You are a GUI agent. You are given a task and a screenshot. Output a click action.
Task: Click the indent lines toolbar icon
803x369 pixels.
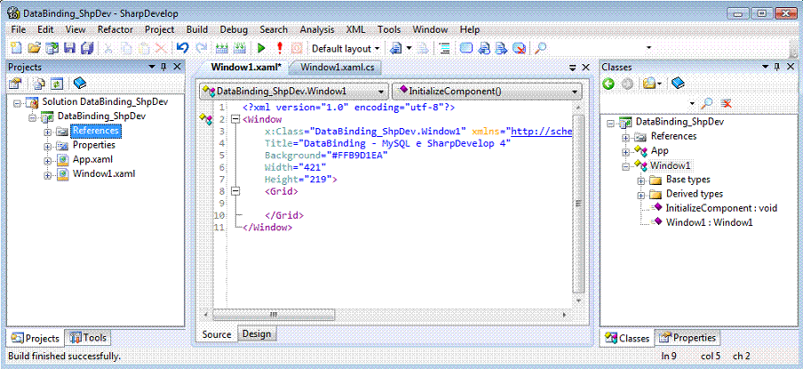point(444,48)
